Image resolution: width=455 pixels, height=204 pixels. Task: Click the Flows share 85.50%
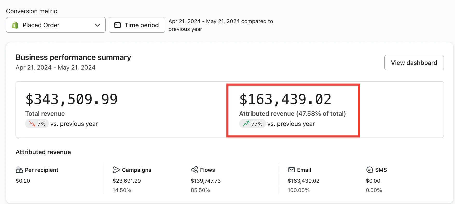(x=201, y=190)
